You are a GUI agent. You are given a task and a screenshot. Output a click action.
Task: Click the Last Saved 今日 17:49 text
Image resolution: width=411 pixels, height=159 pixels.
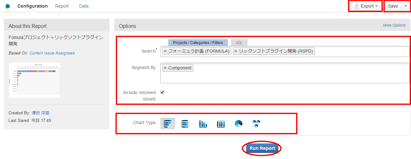(x=30, y=120)
